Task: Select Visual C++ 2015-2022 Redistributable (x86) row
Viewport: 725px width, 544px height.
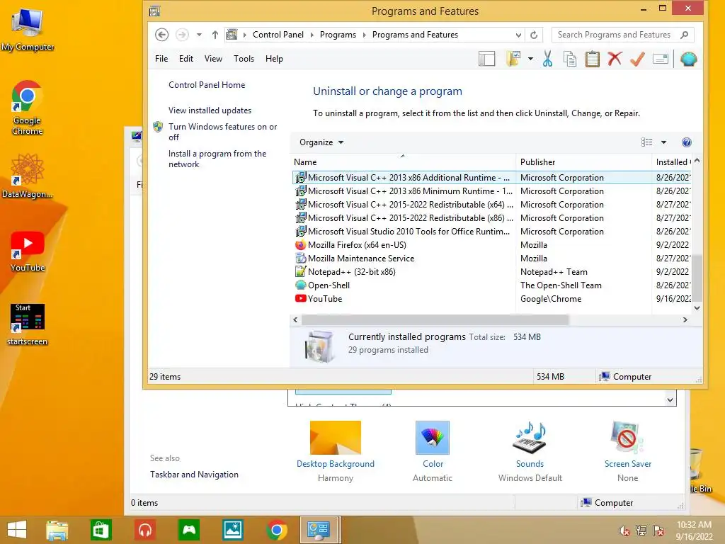Action: [491, 218]
